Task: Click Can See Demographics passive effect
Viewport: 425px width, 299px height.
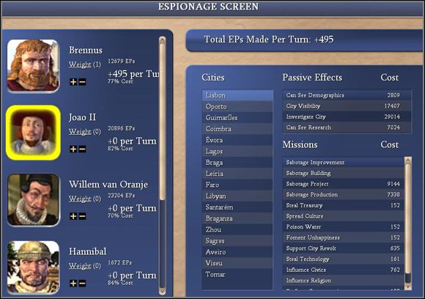Action: [x=347, y=95]
